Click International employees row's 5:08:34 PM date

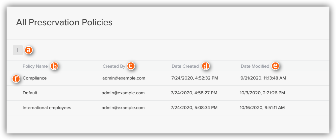[194, 107]
